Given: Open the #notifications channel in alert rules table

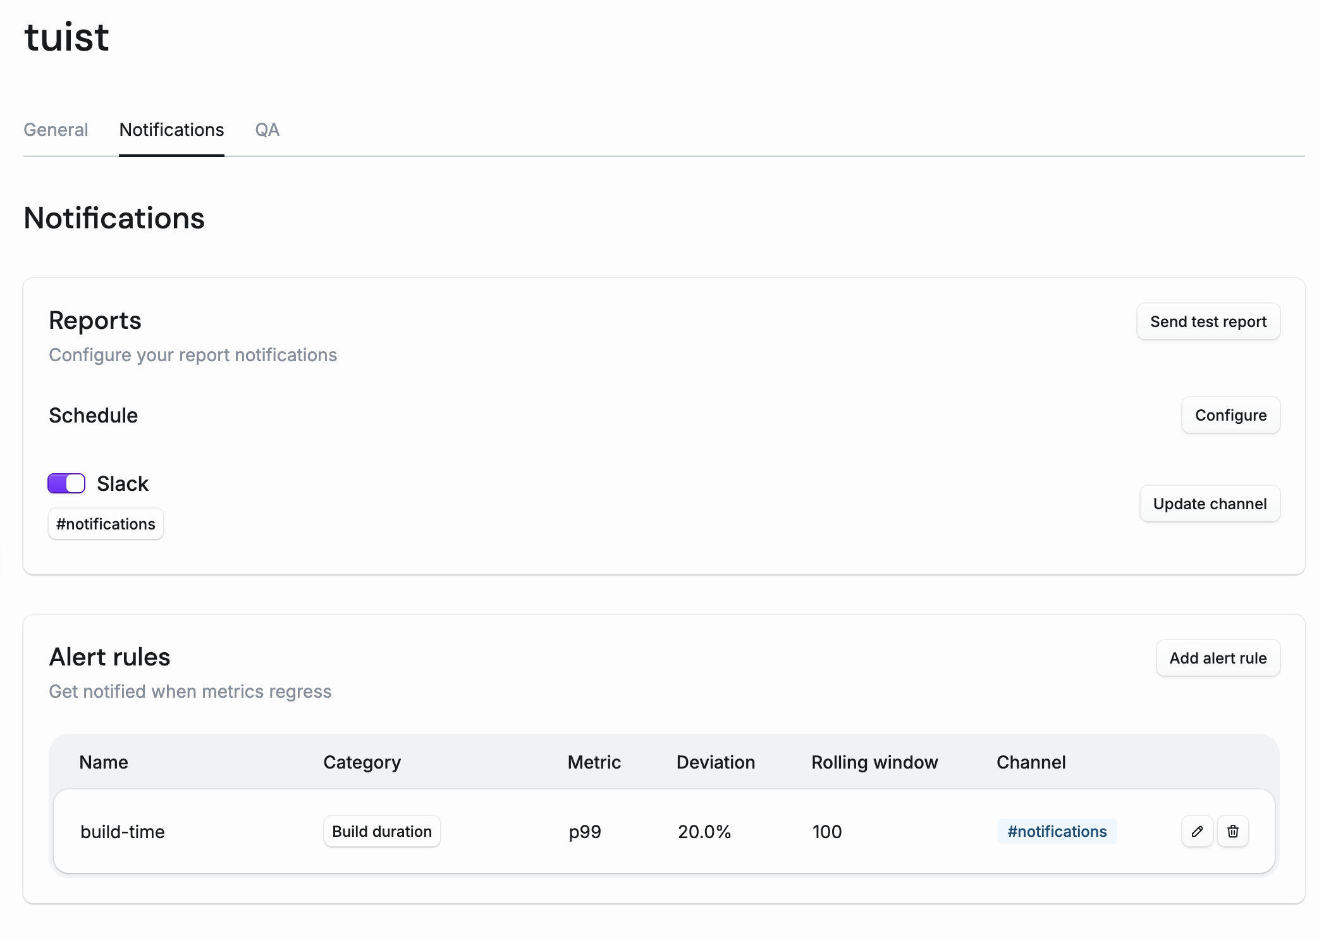Looking at the screenshot, I should tap(1057, 831).
